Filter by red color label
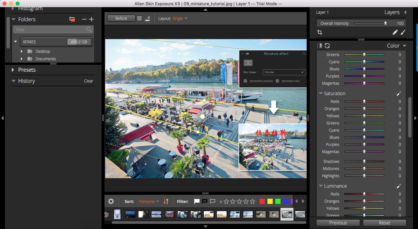The width and height of the screenshot is (418, 229). 262,201
